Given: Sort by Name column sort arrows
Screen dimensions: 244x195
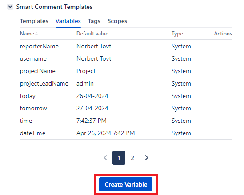Looking at the screenshot, I should 36,34.
